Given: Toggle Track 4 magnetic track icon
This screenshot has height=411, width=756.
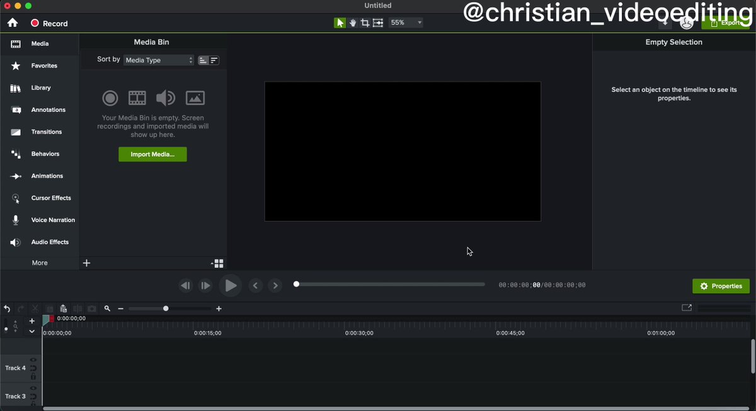Looking at the screenshot, I should [33, 368].
